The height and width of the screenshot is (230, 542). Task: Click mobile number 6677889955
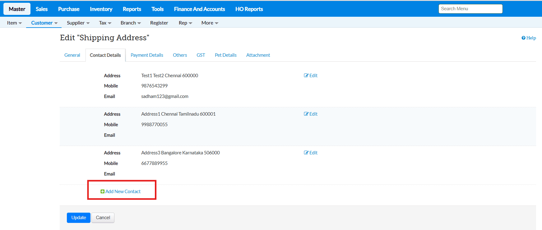tap(155, 163)
